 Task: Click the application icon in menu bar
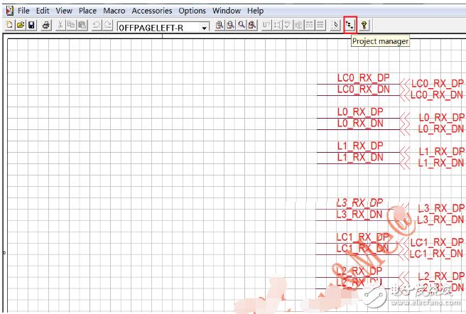(10, 11)
